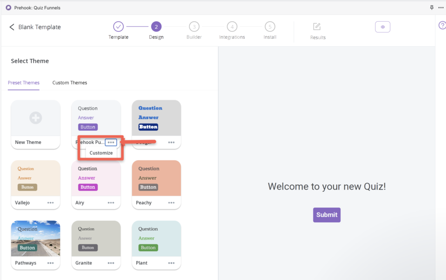Expand the Granite theme options menu
446x280 pixels.
click(111, 263)
